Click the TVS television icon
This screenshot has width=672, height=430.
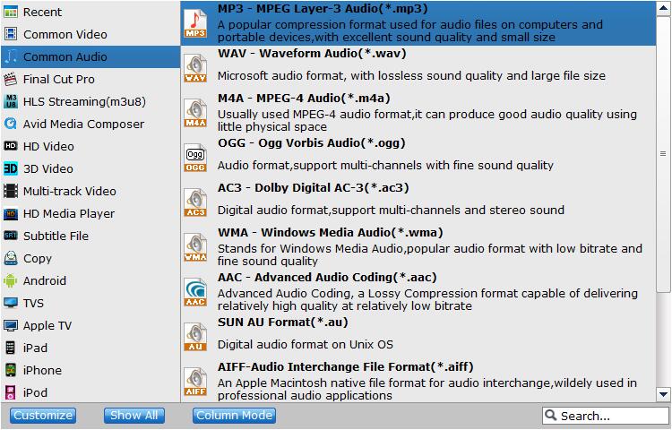10,303
